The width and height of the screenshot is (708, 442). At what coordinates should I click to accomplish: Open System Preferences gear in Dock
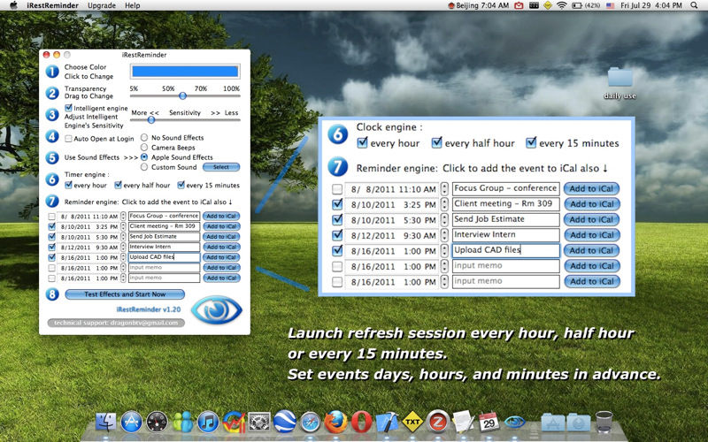click(x=259, y=423)
